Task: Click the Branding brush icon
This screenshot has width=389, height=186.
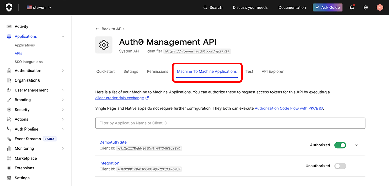Action: pyautogui.click(x=9, y=100)
